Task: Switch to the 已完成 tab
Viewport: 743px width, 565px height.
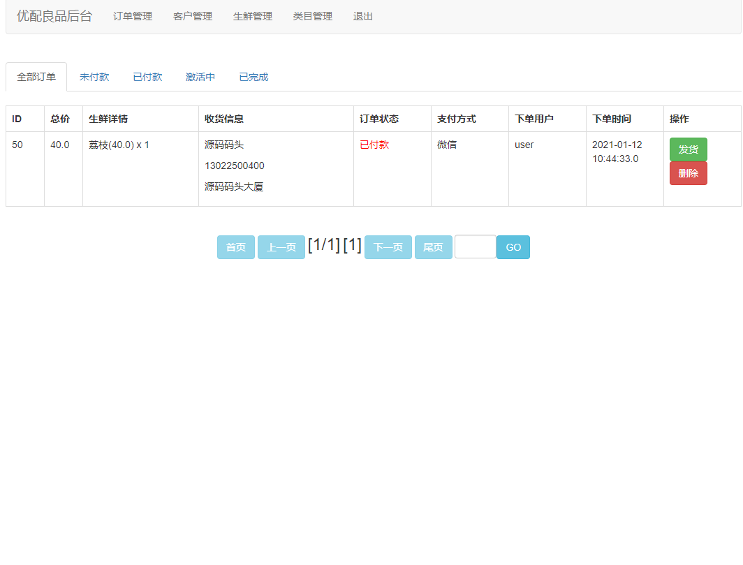Action: [253, 77]
